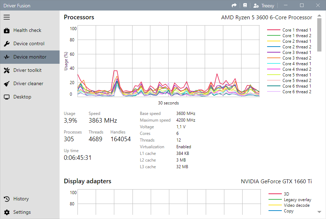
Task: Click the notes book icon in title bar
Action: [x=245, y=5]
